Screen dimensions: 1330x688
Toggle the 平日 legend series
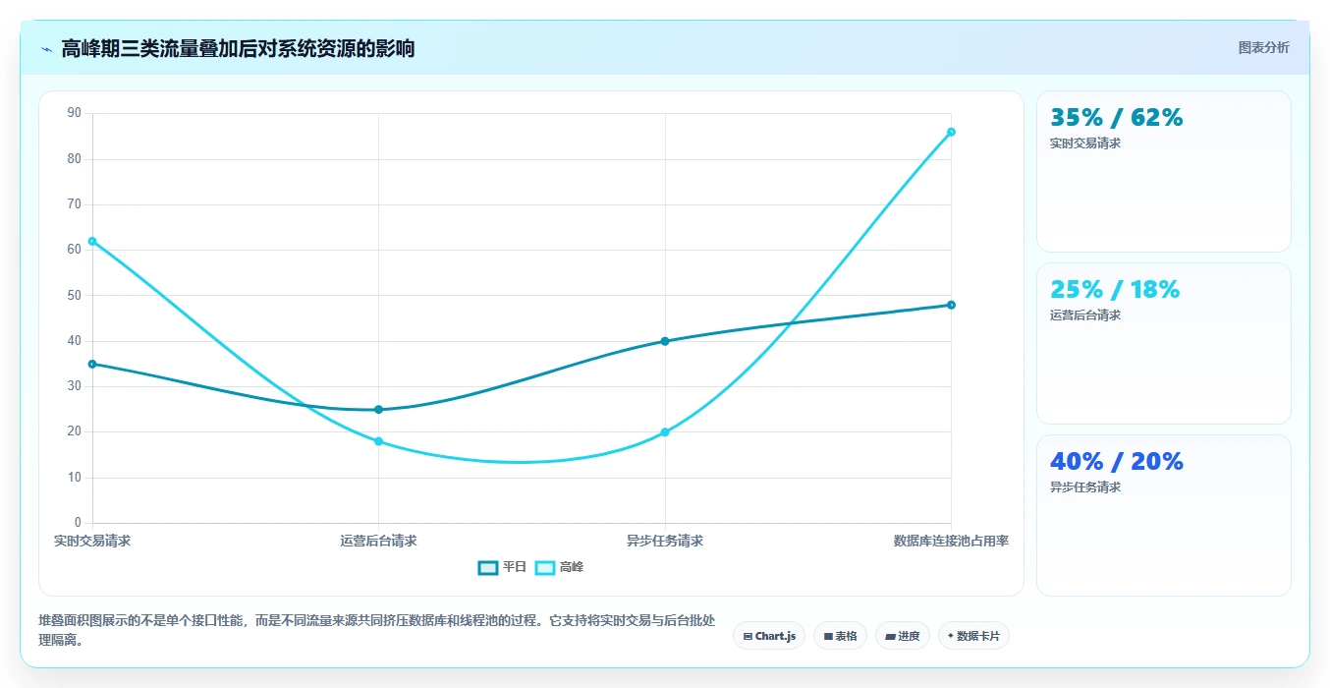(503, 567)
